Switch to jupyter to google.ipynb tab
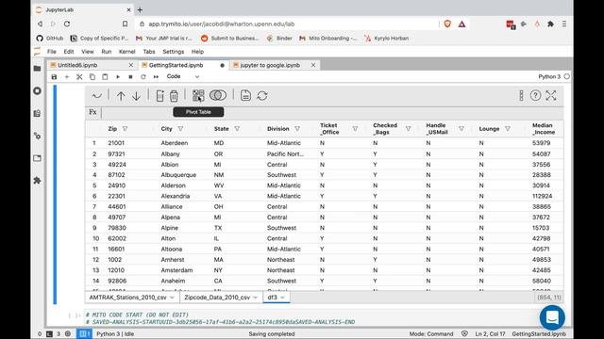Image resolution: width=604 pixels, height=339 pixels. [270, 65]
